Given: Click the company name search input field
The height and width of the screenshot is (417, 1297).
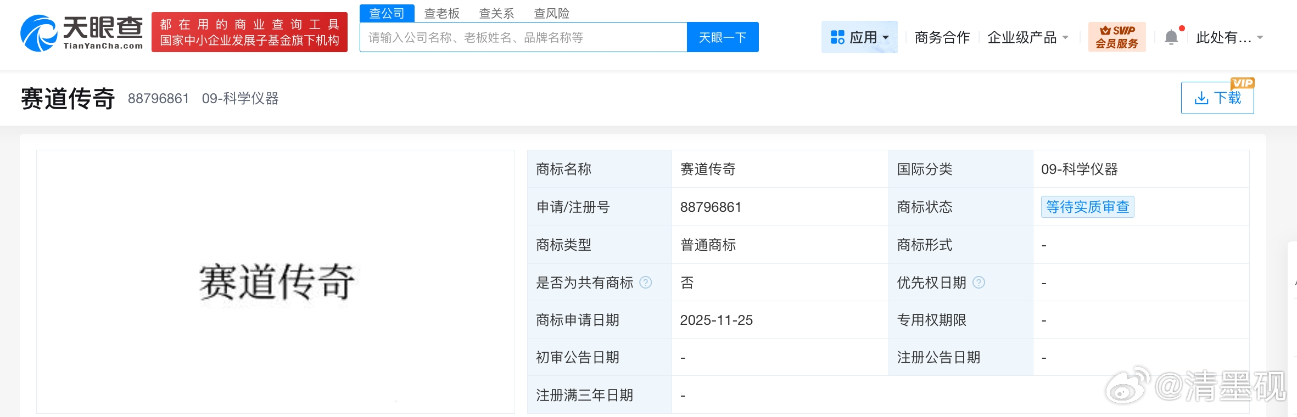Looking at the screenshot, I should (523, 37).
